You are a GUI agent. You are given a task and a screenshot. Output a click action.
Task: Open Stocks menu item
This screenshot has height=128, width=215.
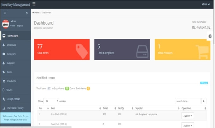tap(15, 90)
